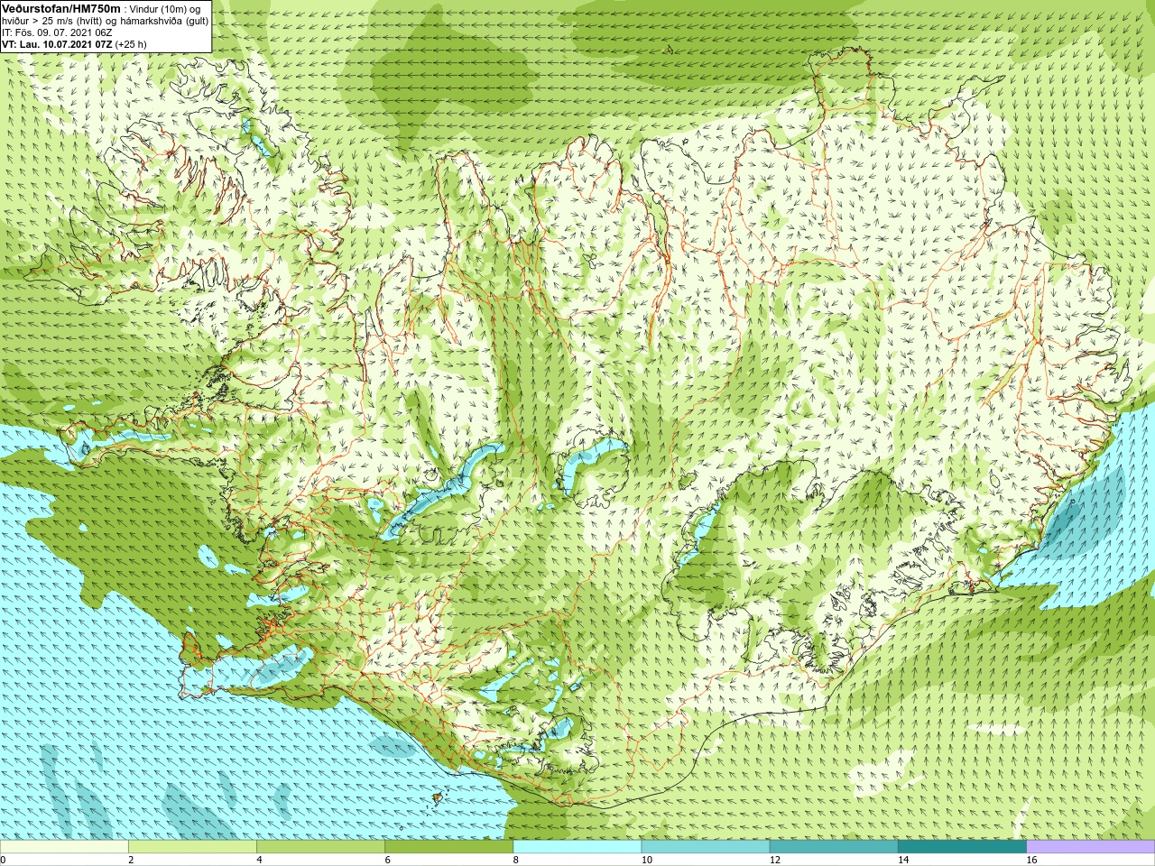Click the scale label "6"
Viewport: 1155px width, 866px height.
click(x=387, y=860)
